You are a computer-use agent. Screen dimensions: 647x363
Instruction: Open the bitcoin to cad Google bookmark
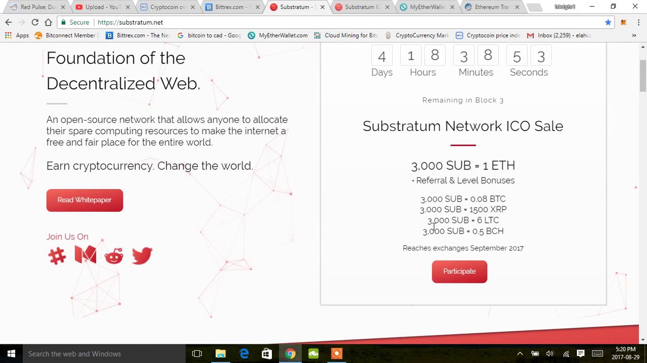point(209,35)
